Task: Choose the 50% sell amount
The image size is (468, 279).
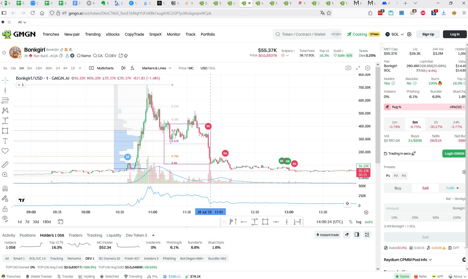Action: [x=436, y=218]
